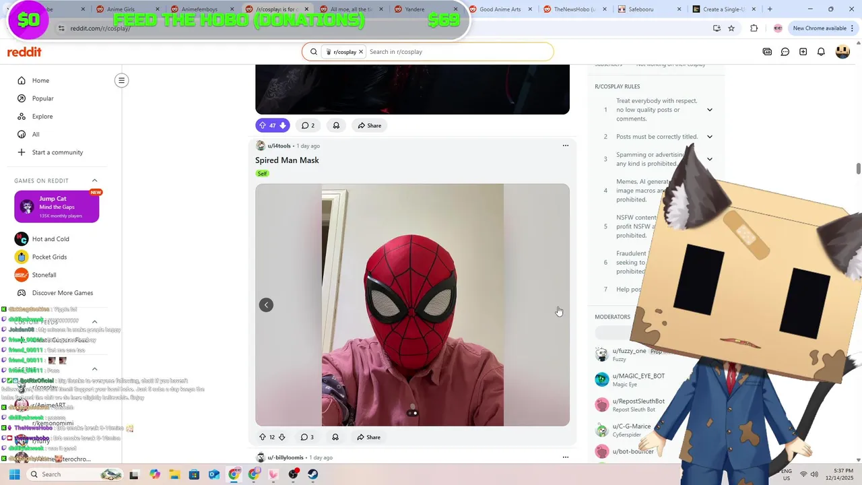Switch to the TheNewsHobo tab
Image resolution: width=862 pixels, height=485 pixels.
pos(574,9)
